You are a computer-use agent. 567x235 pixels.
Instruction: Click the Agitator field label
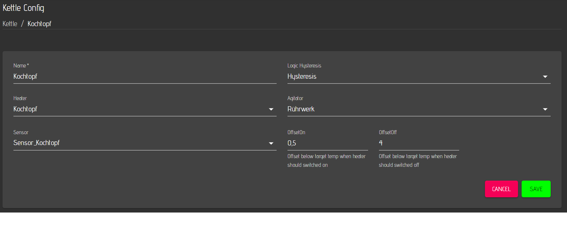pyautogui.click(x=295, y=98)
